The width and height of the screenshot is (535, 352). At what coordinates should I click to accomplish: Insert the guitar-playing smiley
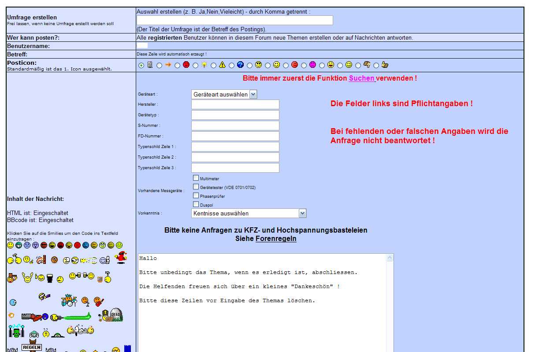[99, 301]
